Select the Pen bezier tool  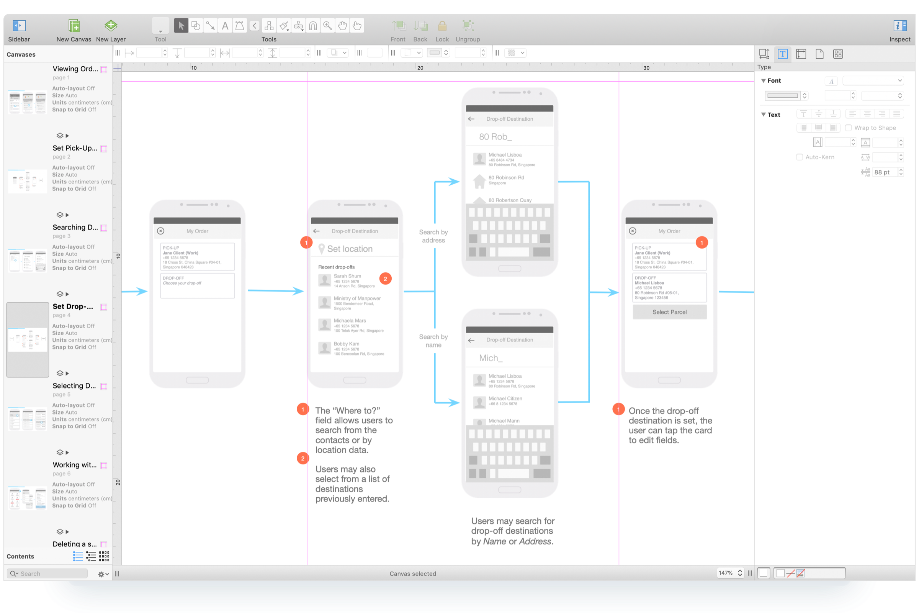point(240,26)
